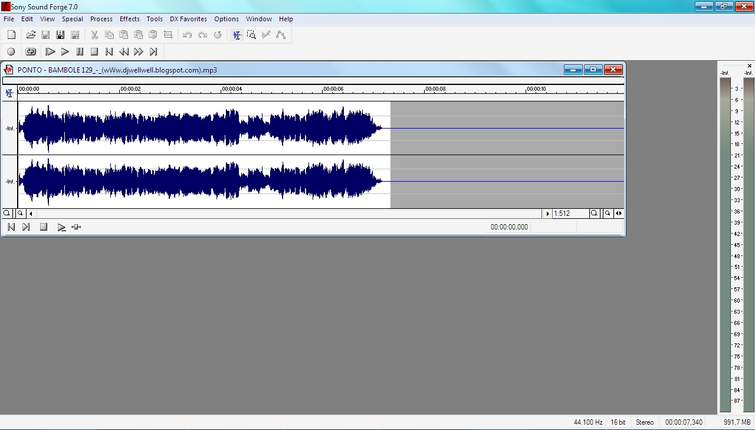Click Play in main transport bar
The height and width of the screenshot is (430, 755).
65,52
